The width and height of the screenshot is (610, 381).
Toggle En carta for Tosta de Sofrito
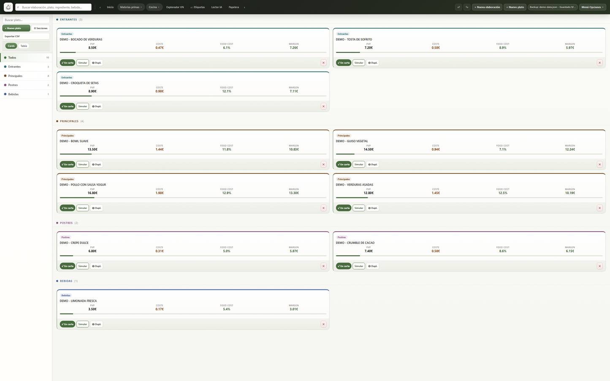344,63
